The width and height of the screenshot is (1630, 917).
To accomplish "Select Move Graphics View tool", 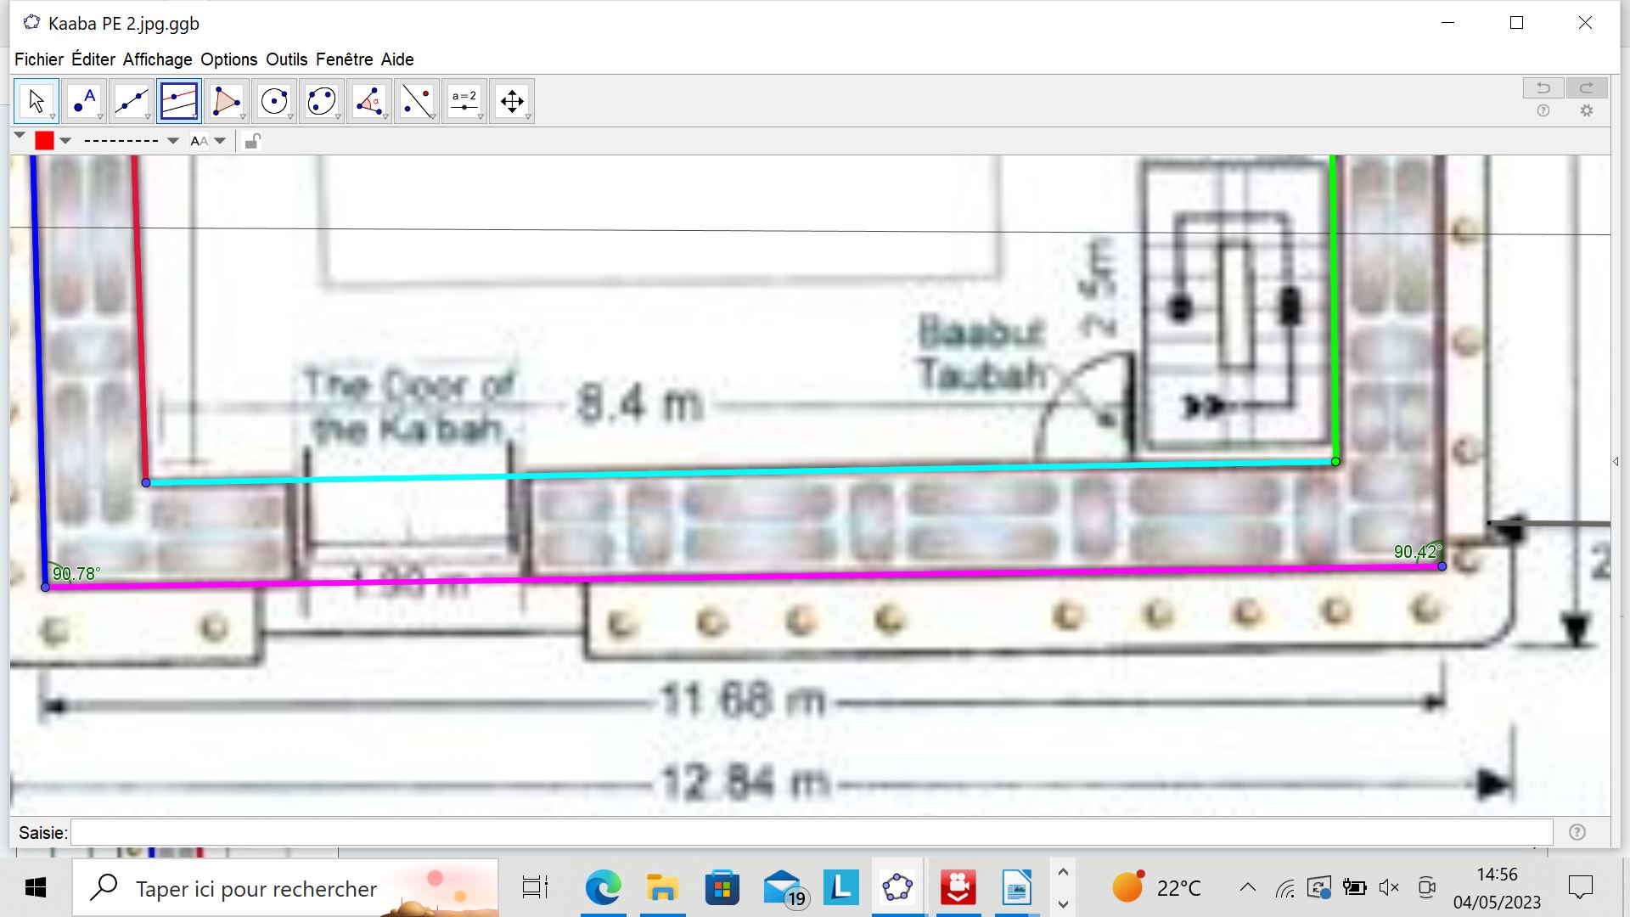I will click(x=511, y=101).
